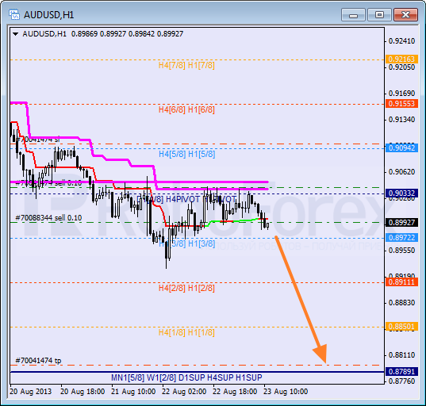Image resolution: width=426 pixels, height=406 pixels.
Task: Click the 0.87891 support price tag
Action: [x=401, y=372]
